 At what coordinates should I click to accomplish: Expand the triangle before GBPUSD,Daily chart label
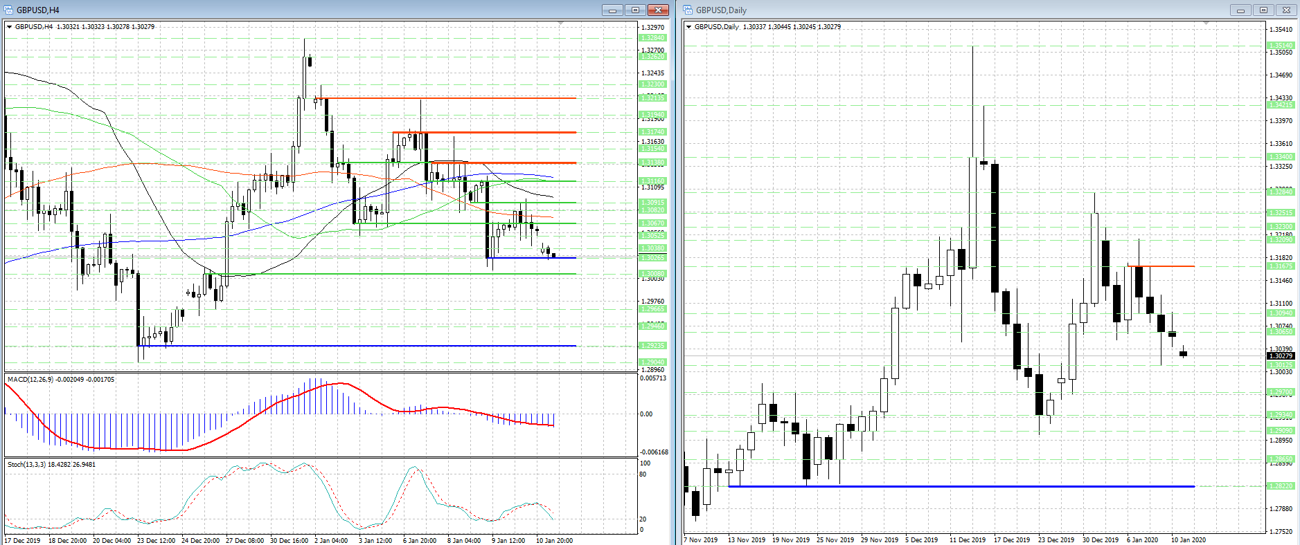(688, 27)
